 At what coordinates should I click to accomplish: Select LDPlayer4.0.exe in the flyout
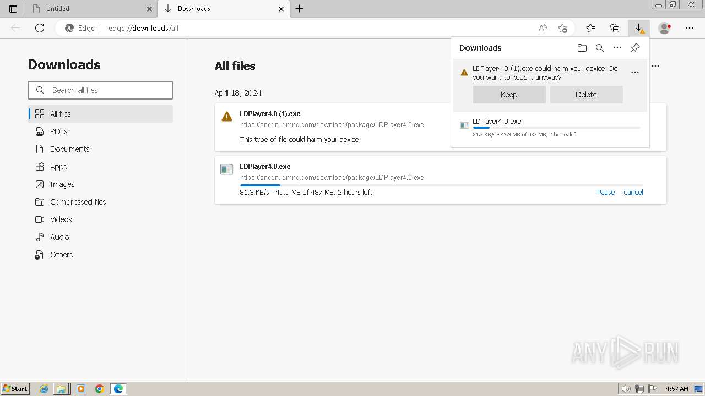point(497,122)
